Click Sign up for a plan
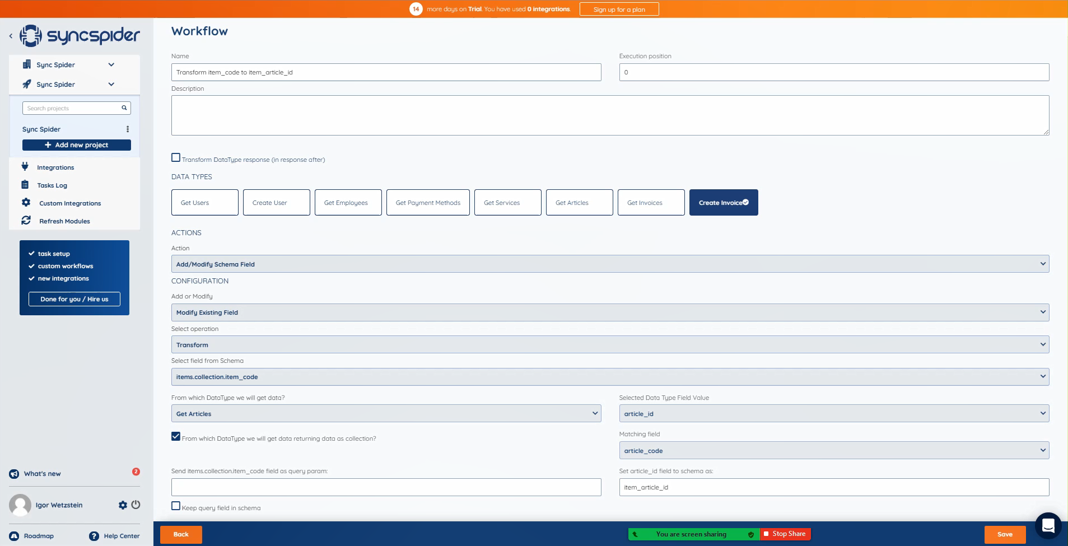1068x546 pixels. pyautogui.click(x=619, y=9)
